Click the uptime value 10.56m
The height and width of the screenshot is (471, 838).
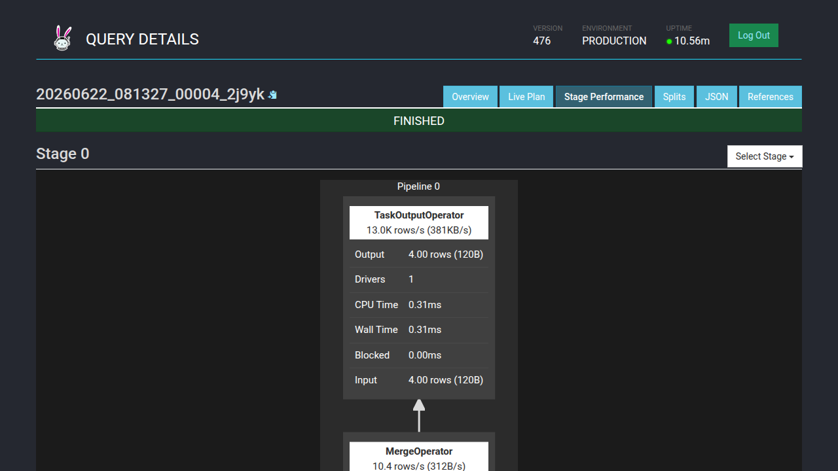(692, 41)
